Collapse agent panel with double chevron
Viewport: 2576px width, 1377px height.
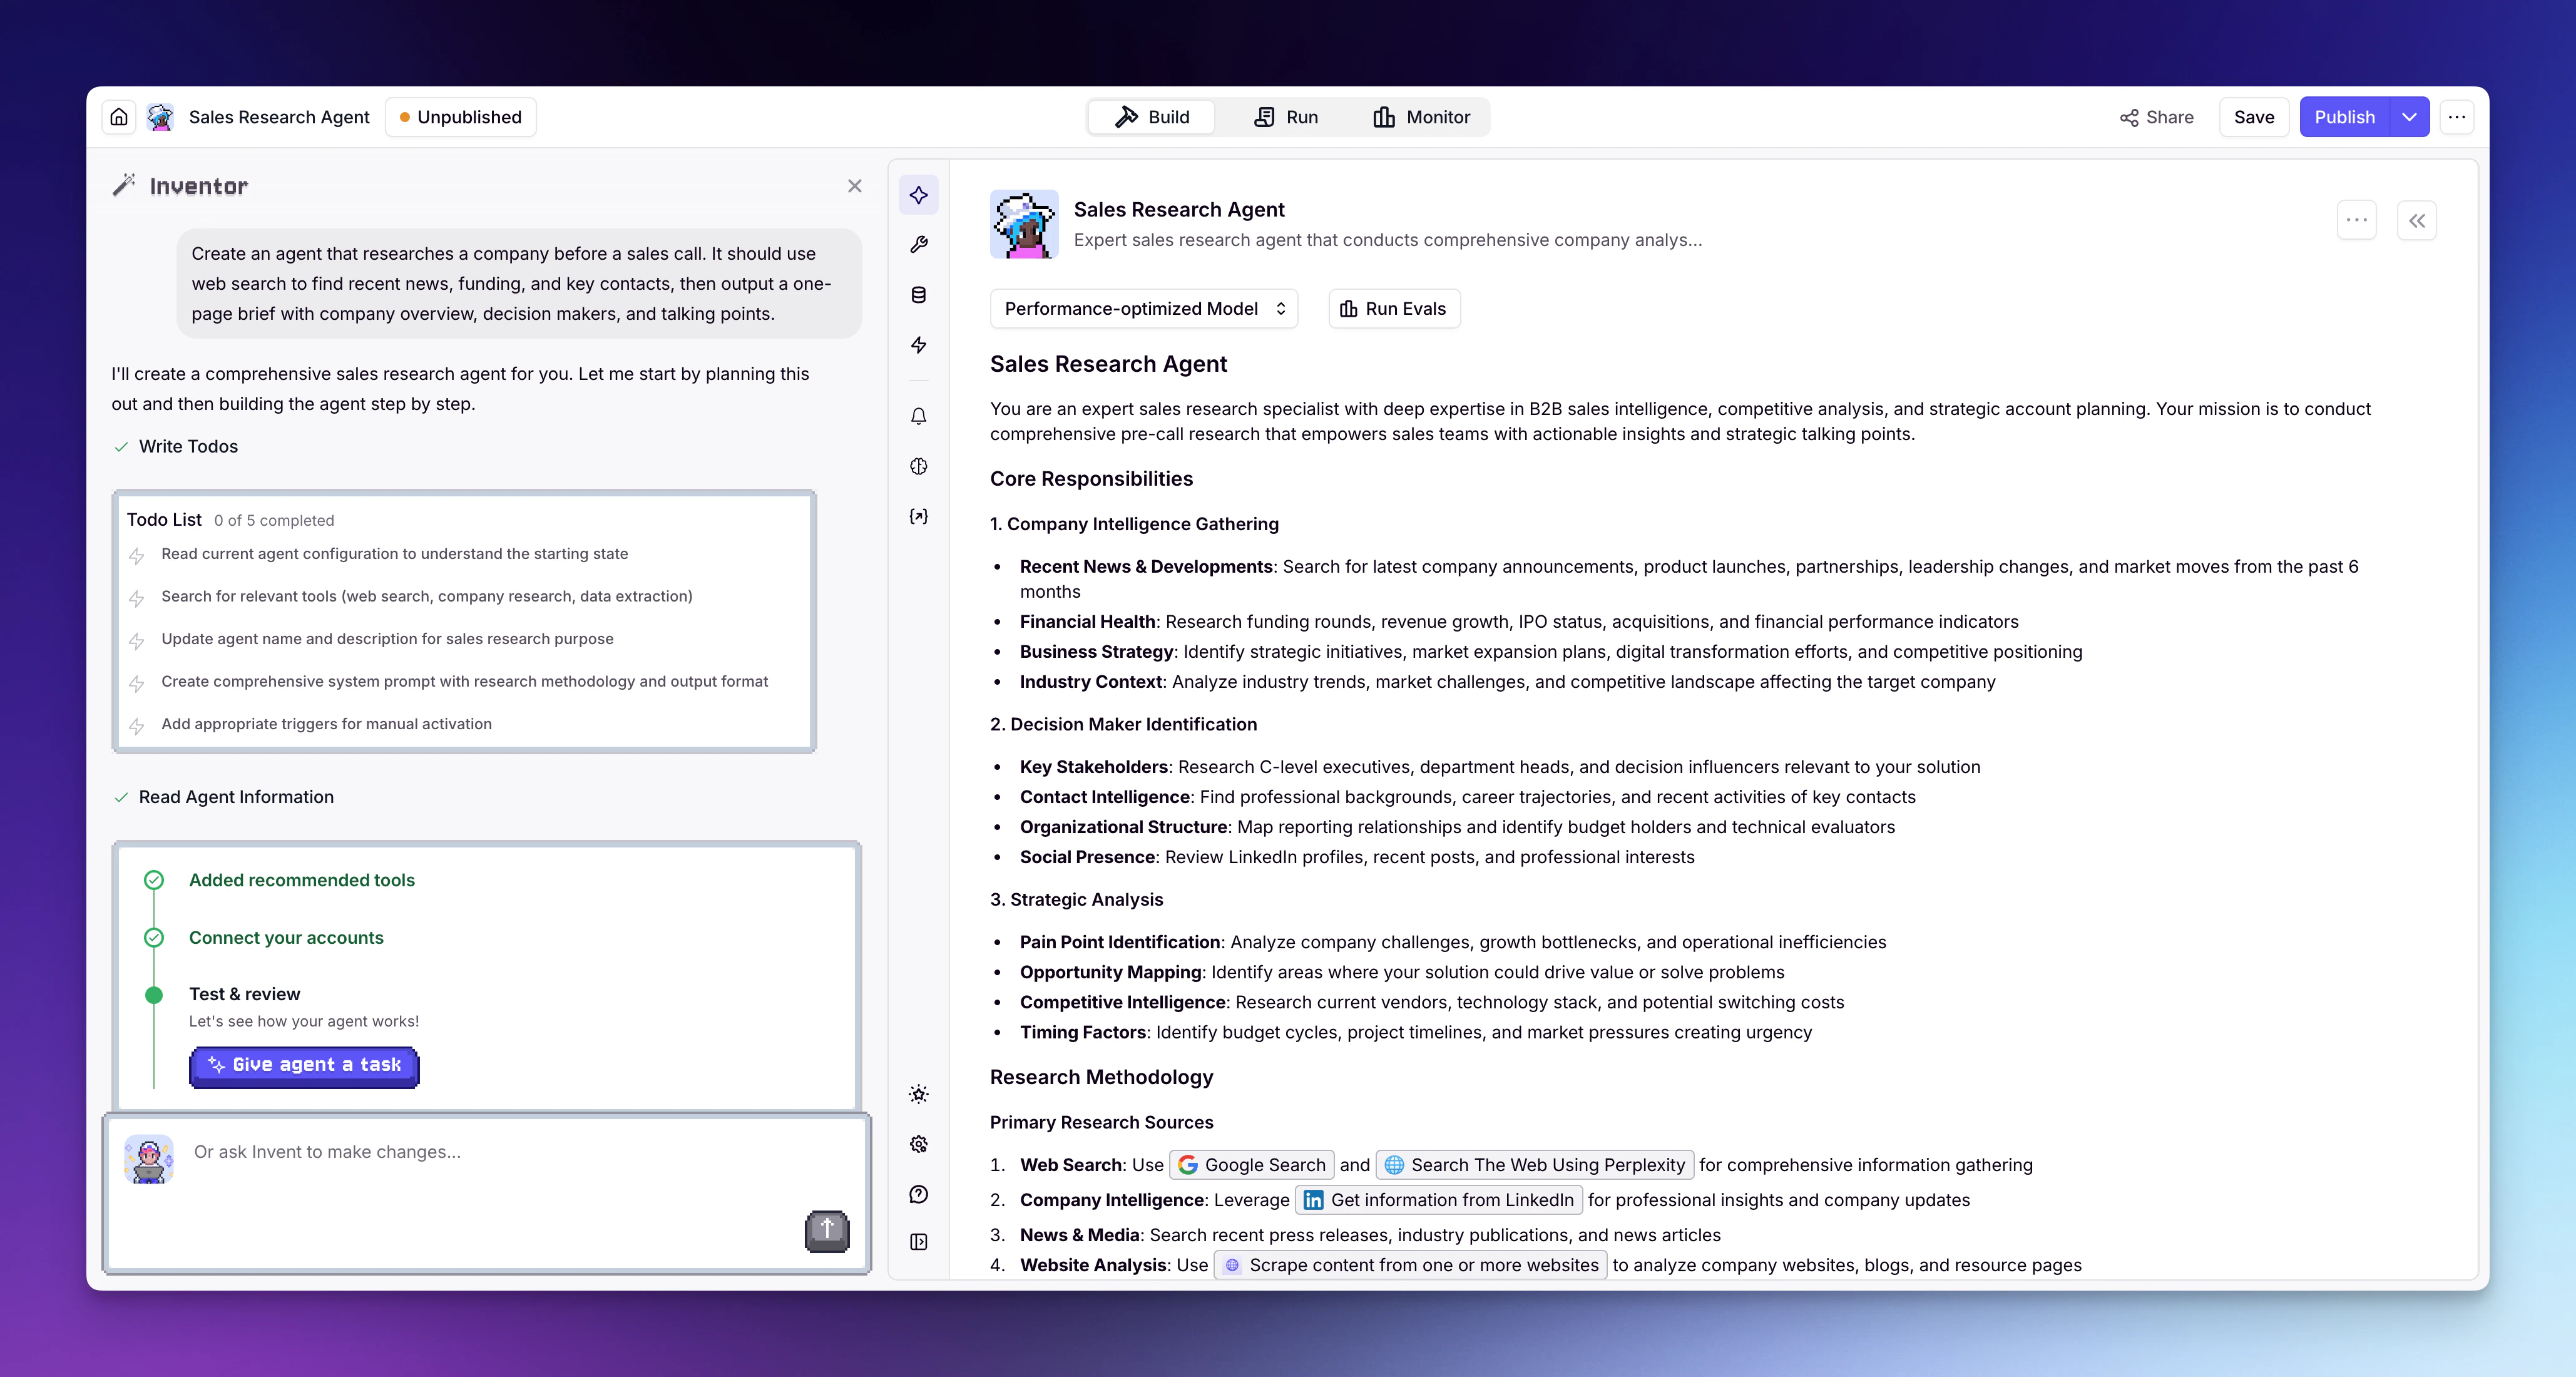(x=2416, y=221)
